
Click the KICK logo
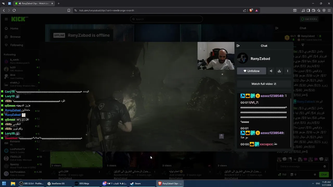tap(19, 19)
